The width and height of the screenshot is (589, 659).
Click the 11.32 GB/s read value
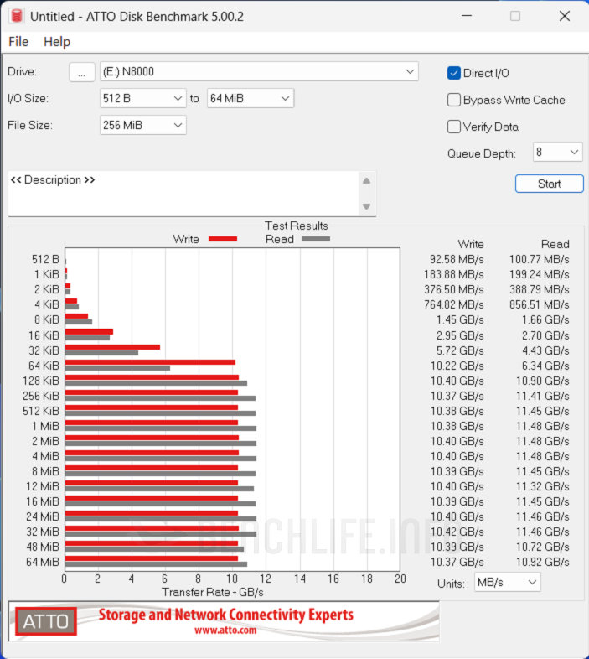pos(542,486)
